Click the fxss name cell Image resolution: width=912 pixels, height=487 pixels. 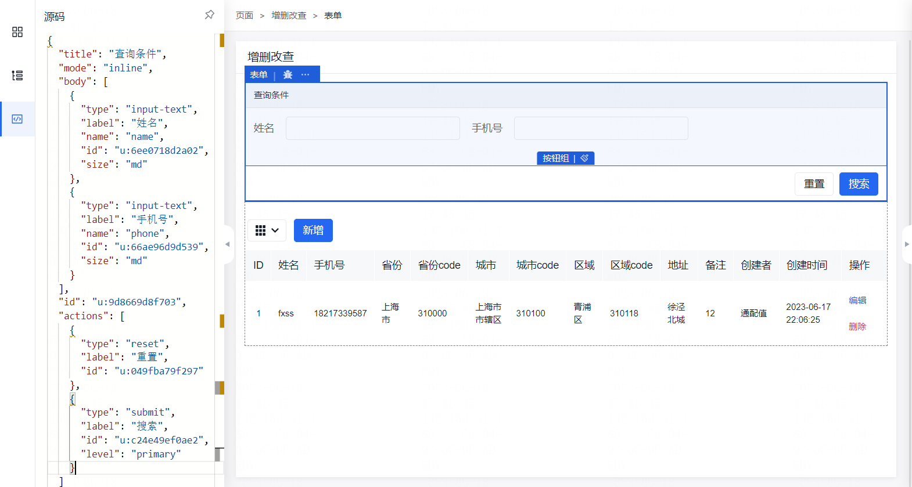click(x=286, y=313)
